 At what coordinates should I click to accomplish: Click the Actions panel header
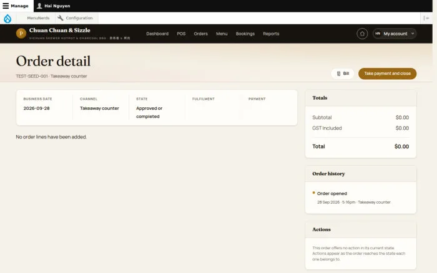pos(361,229)
